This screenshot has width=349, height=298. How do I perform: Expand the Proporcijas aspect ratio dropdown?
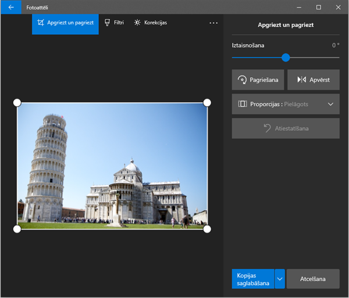tap(286, 104)
